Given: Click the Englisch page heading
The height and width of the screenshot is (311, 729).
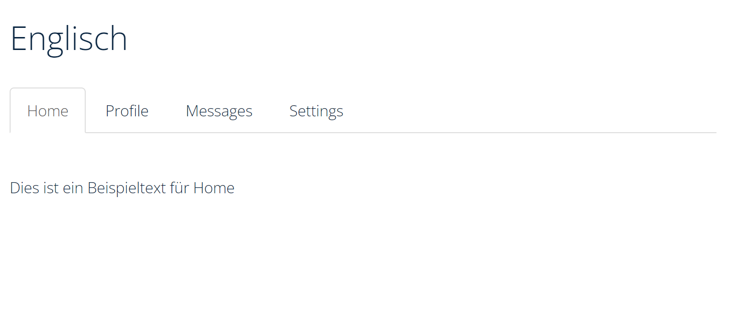Looking at the screenshot, I should pyautogui.click(x=69, y=38).
